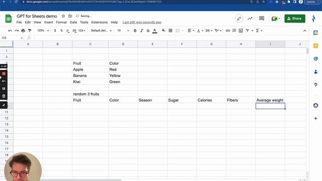Screen dimensions: 322x181
Task: Print the spreadsheet using printer icon
Action: pos(23,31)
